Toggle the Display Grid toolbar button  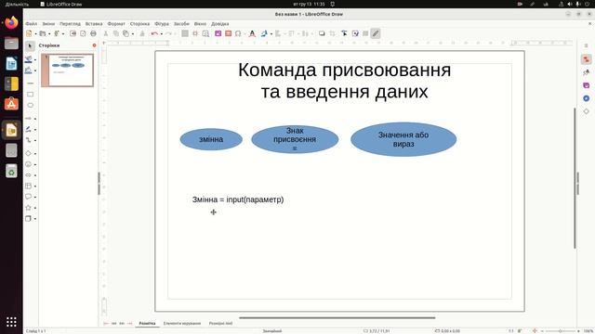click(185, 33)
